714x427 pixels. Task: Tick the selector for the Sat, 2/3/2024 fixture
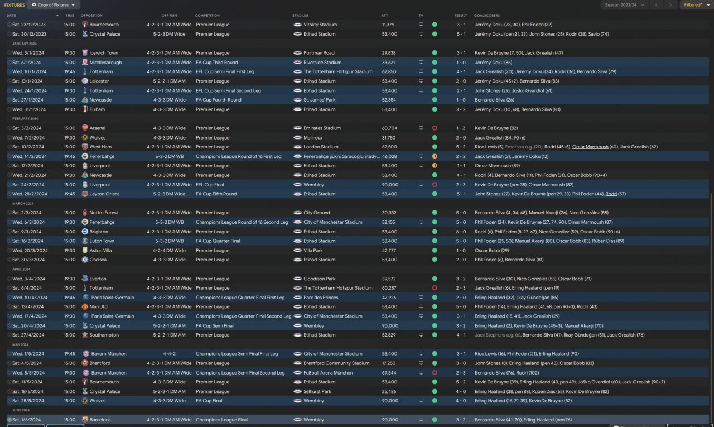(9, 213)
